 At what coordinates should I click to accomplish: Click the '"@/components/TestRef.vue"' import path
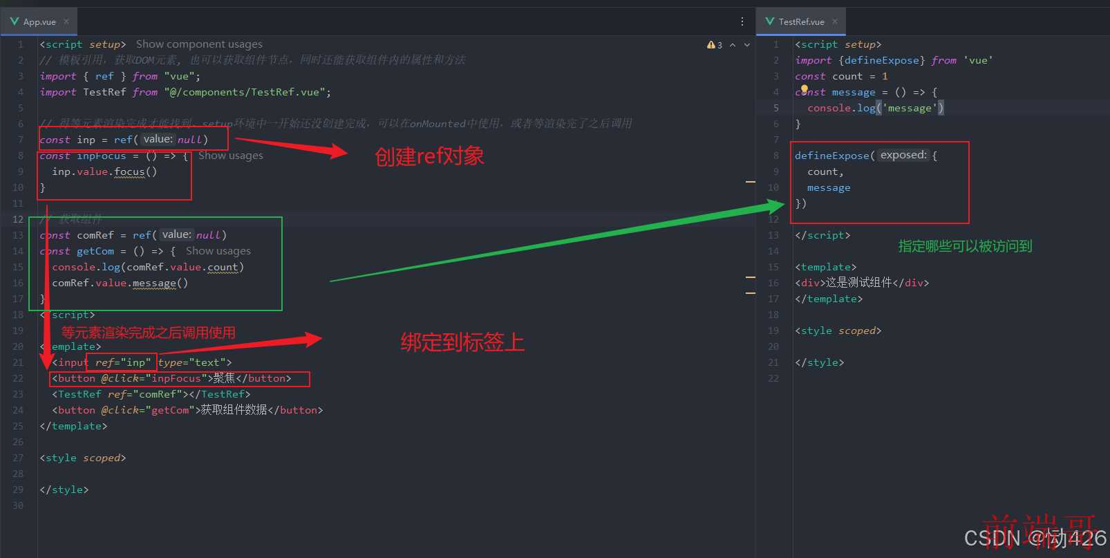click(x=244, y=92)
